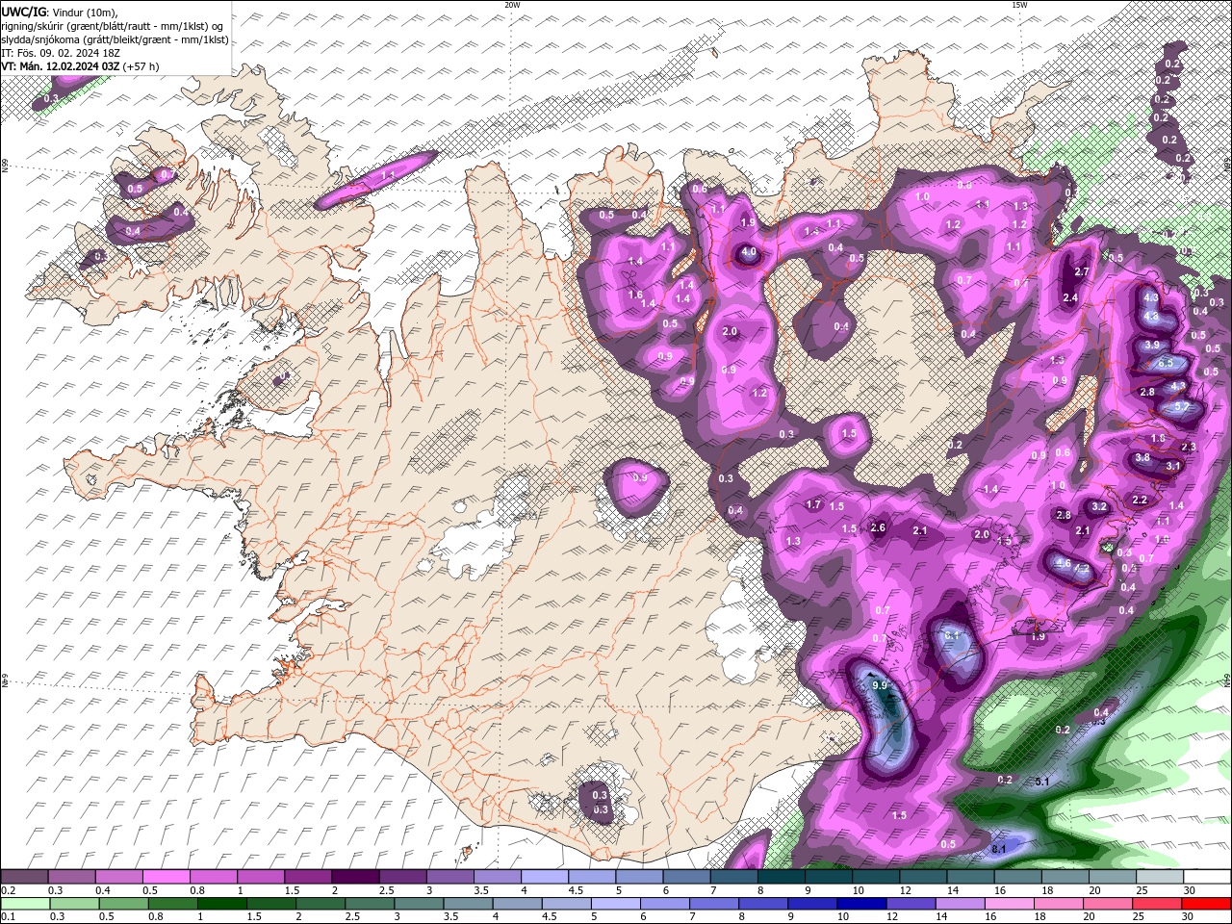Image resolution: width=1232 pixels, height=924 pixels.
Task: Select the 1.1 label inside the elongated purple streak
Action: (389, 175)
